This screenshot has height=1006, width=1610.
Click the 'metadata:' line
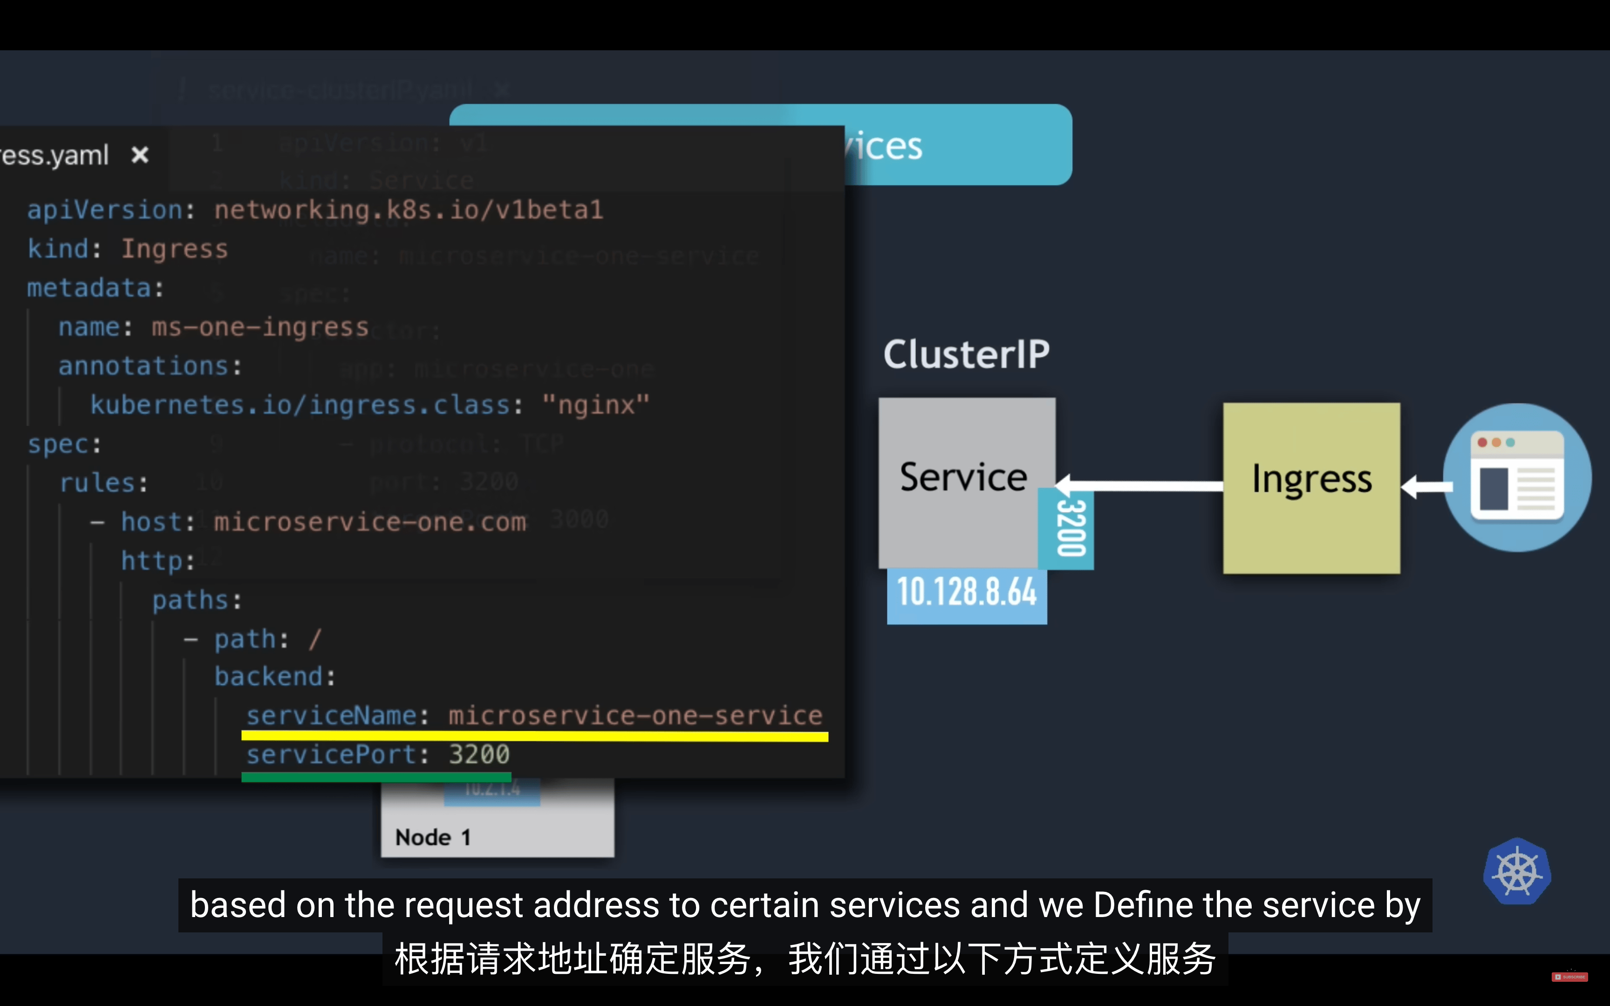(95, 288)
